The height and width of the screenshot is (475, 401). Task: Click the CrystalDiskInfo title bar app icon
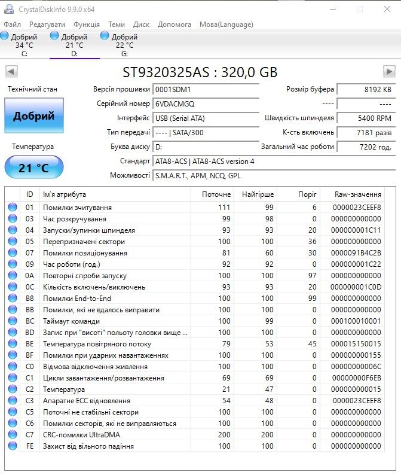(x=9, y=9)
